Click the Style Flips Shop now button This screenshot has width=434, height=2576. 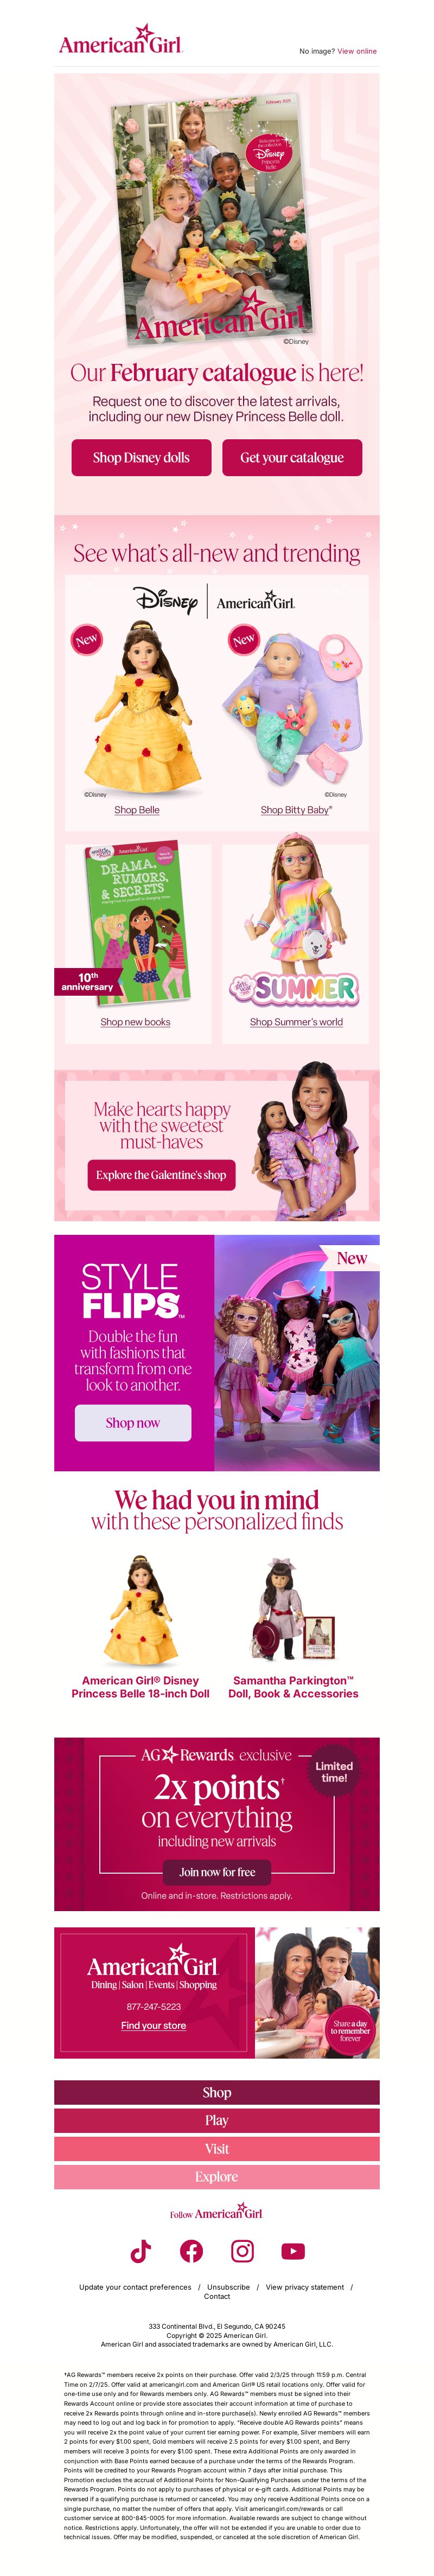tap(133, 1422)
